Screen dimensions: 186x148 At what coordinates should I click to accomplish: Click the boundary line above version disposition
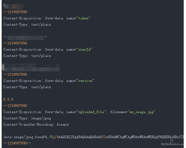[x=15, y=74]
